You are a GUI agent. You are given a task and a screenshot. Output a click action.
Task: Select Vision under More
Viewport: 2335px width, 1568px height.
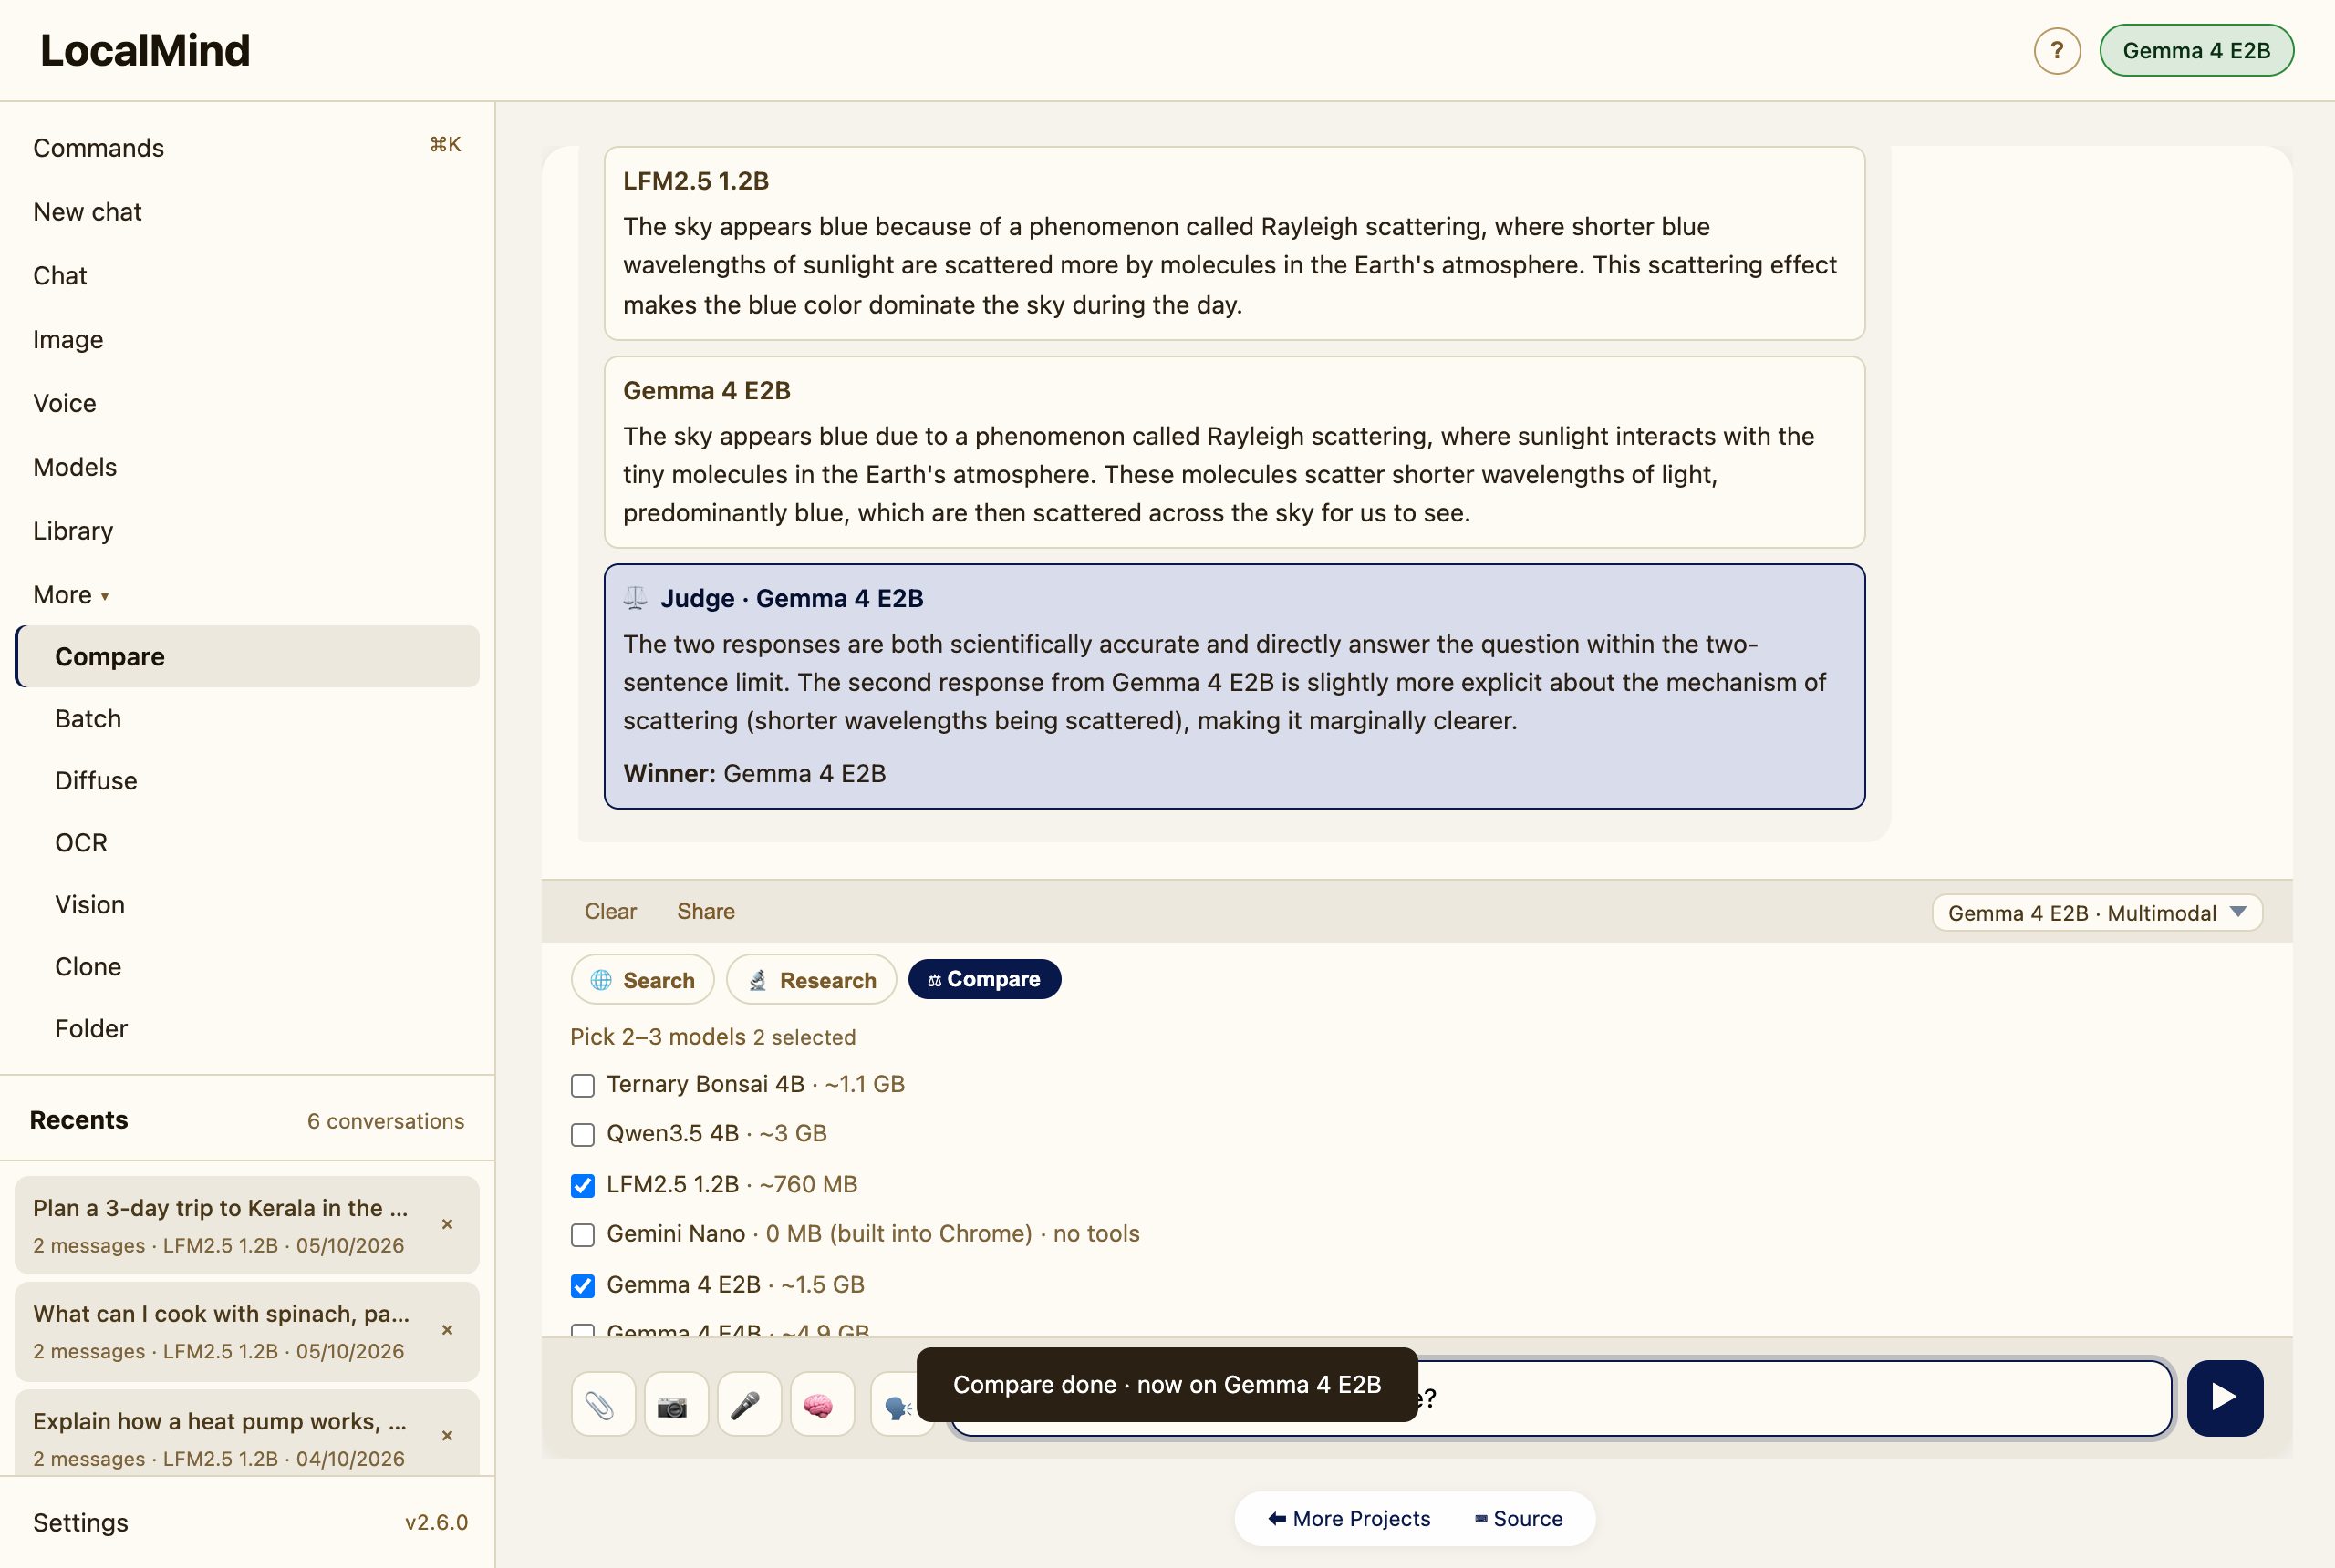247,905
